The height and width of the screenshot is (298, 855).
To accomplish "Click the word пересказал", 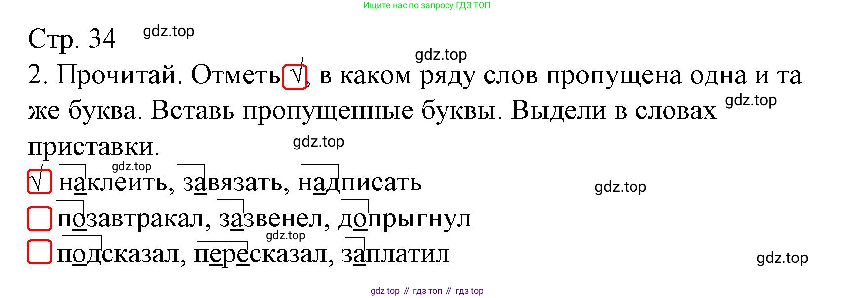I will pyautogui.click(x=260, y=255).
